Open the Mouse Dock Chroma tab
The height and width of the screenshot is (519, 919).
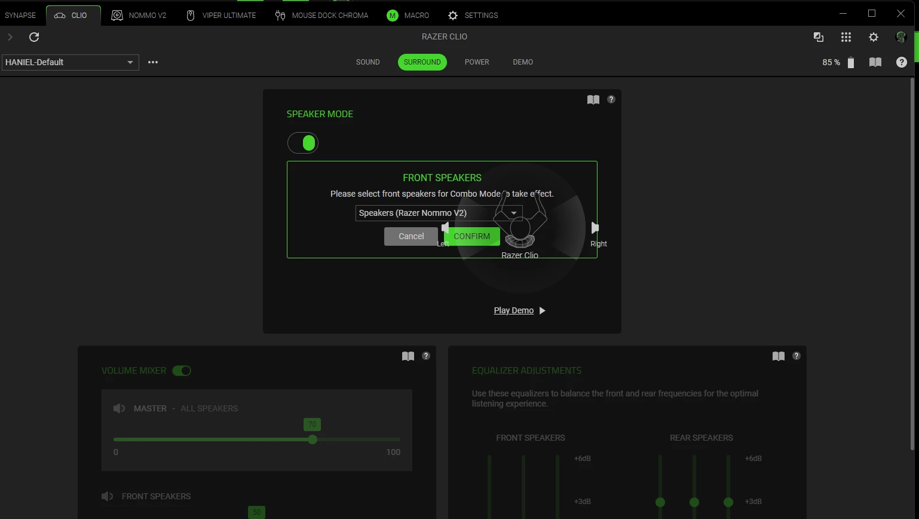[x=321, y=15]
